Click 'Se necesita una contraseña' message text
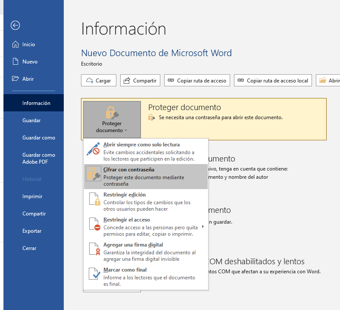340x310 pixels. [221, 117]
